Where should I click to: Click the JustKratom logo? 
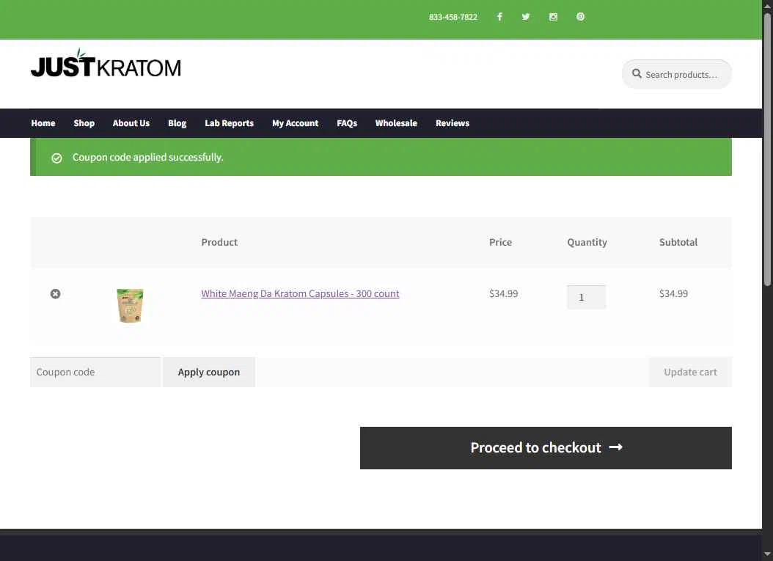pyautogui.click(x=106, y=63)
